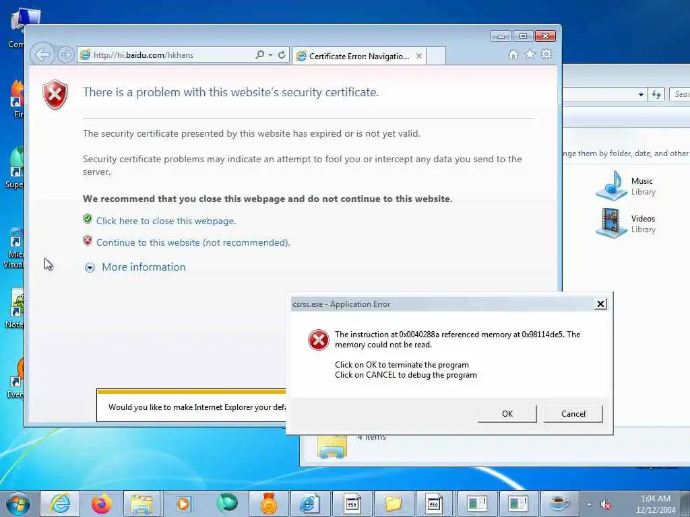Open the Music Library in Explorer window

click(625, 186)
